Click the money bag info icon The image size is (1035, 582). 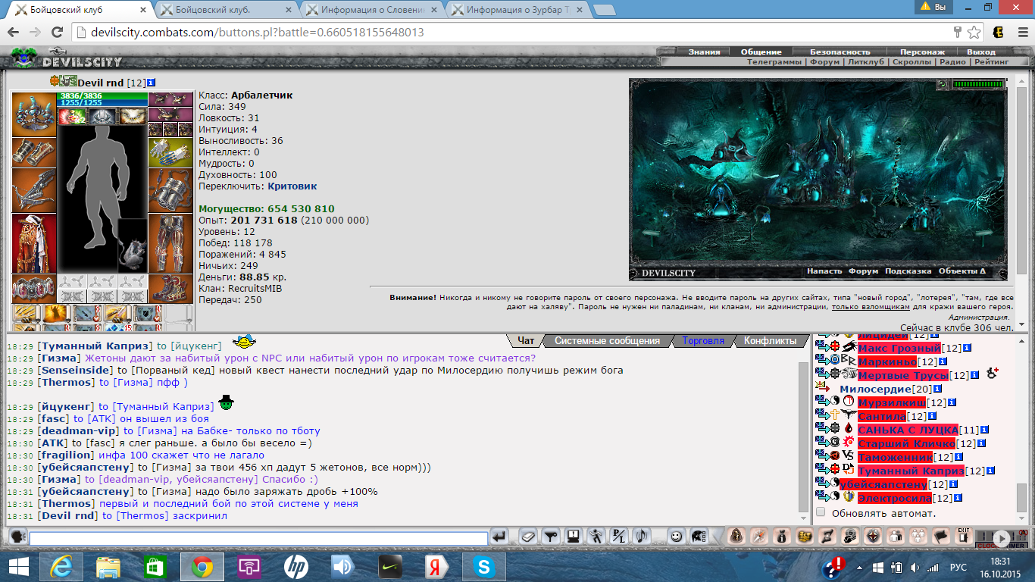pyautogui.click(x=783, y=537)
